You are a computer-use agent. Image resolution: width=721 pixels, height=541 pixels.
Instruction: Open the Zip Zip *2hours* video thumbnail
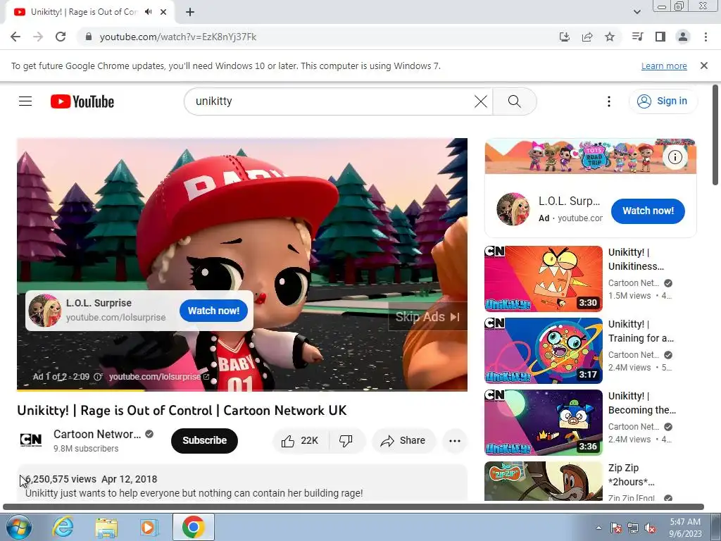click(544, 481)
